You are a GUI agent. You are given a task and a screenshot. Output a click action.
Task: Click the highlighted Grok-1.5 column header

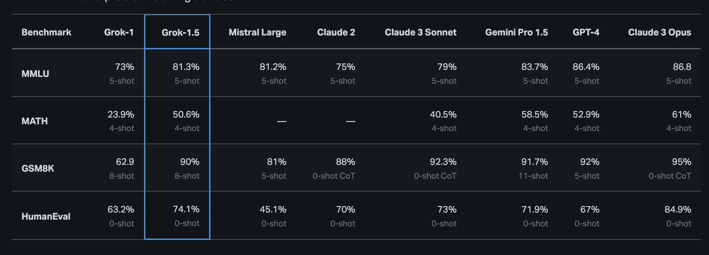point(180,33)
